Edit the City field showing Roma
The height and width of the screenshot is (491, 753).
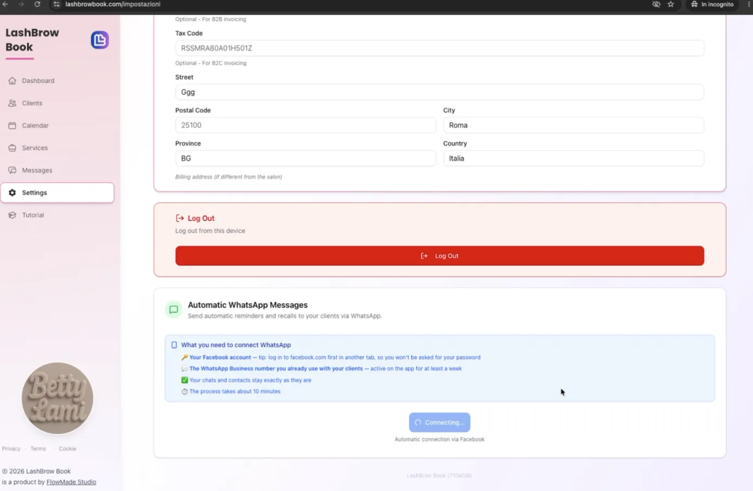coord(573,125)
